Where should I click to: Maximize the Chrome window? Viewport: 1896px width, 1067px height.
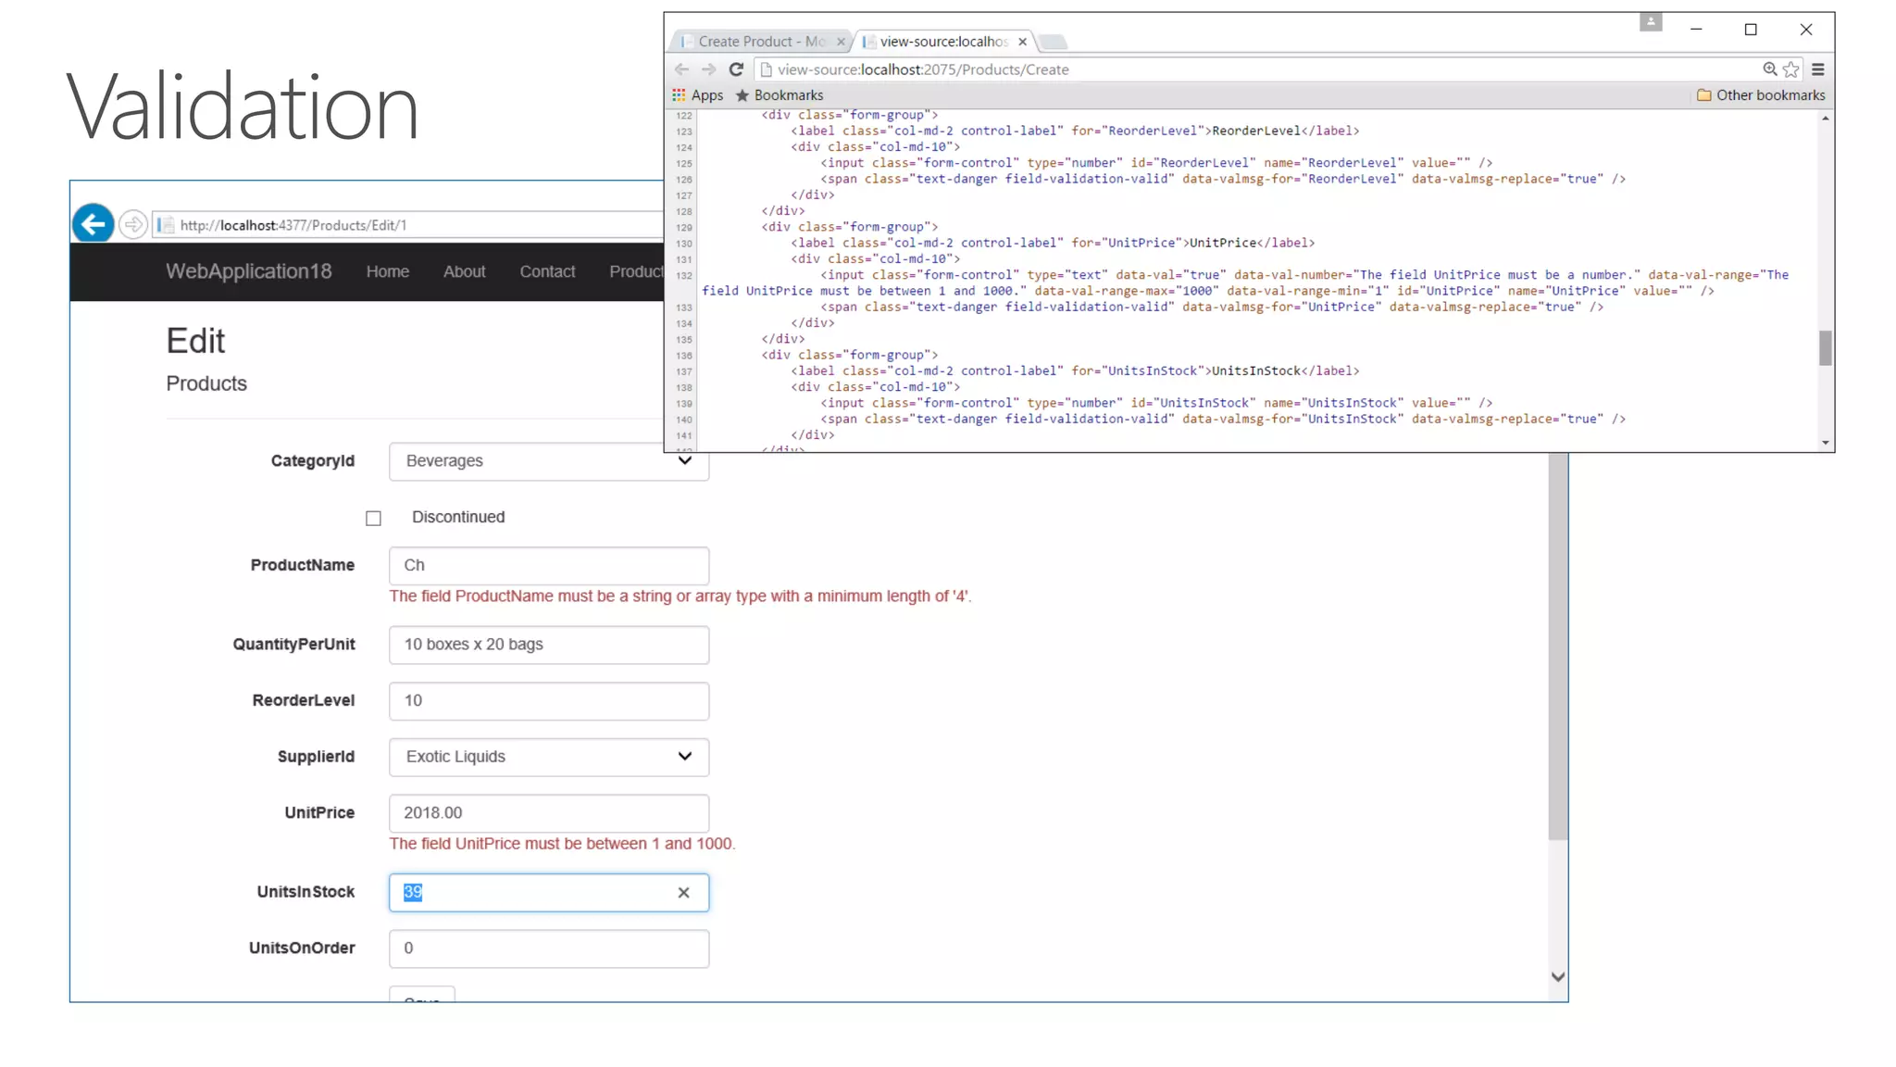(x=1751, y=30)
